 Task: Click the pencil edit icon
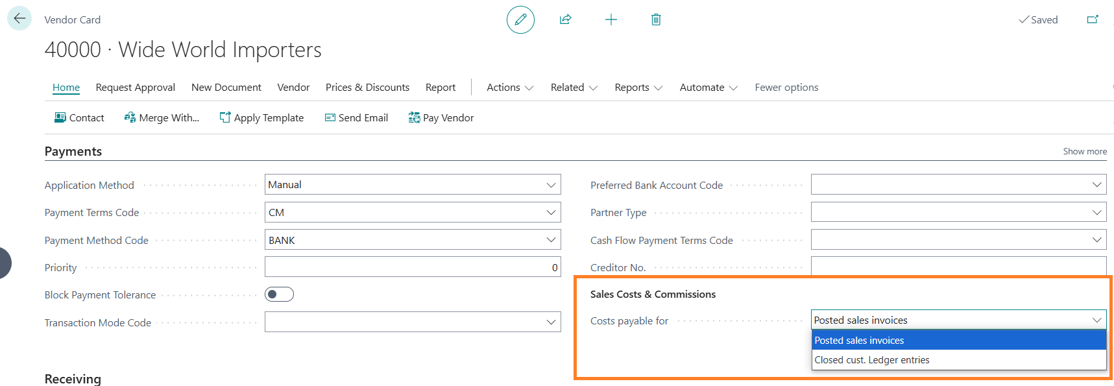point(520,19)
